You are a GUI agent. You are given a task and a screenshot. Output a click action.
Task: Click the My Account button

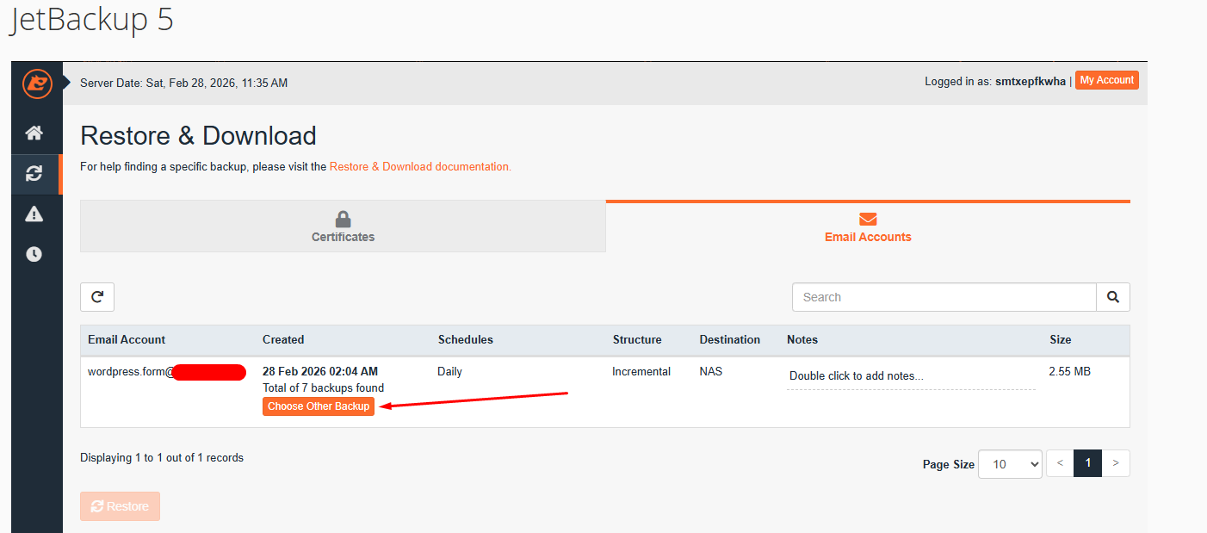[1106, 80]
